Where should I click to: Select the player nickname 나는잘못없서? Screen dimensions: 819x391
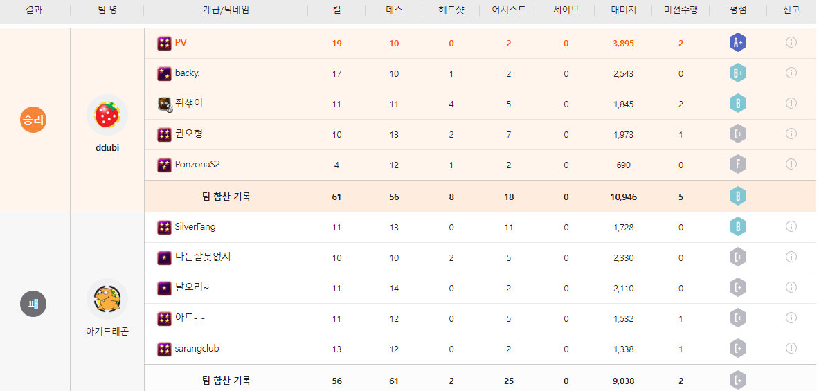pos(202,257)
